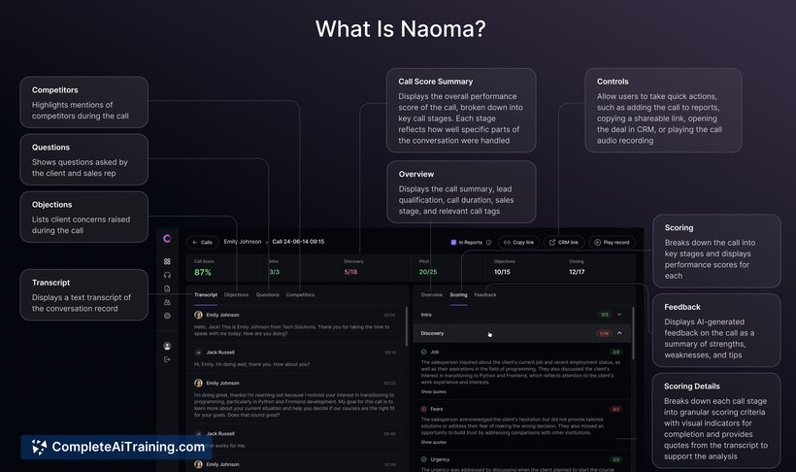
Task: Click the green check icon beside Urgency
Action: 424,459
